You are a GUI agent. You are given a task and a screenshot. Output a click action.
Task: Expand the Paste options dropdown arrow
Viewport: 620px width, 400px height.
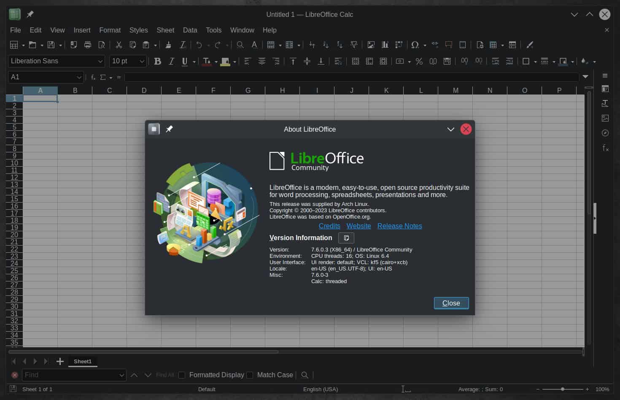pyautogui.click(x=155, y=45)
